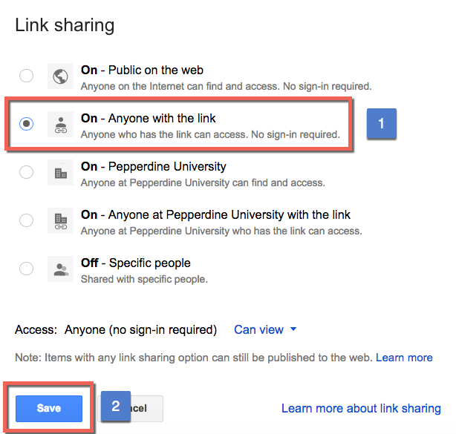Click the people icon for Specific people
The width and height of the screenshot is (456, 434).
[x=60, y=269]
